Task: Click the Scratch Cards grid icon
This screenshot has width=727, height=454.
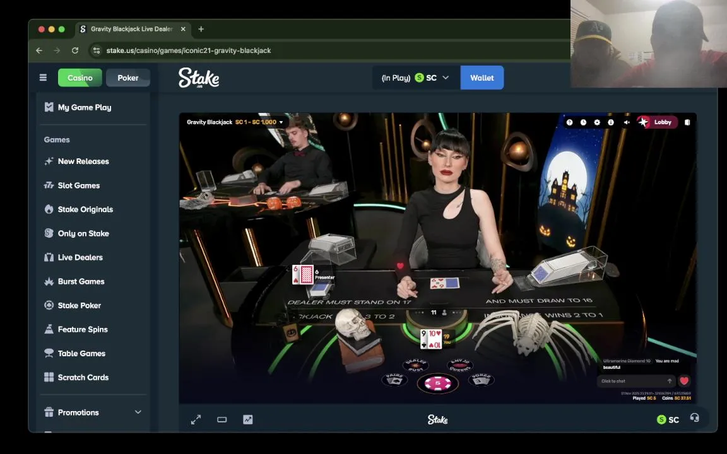Action: point(49,377)
